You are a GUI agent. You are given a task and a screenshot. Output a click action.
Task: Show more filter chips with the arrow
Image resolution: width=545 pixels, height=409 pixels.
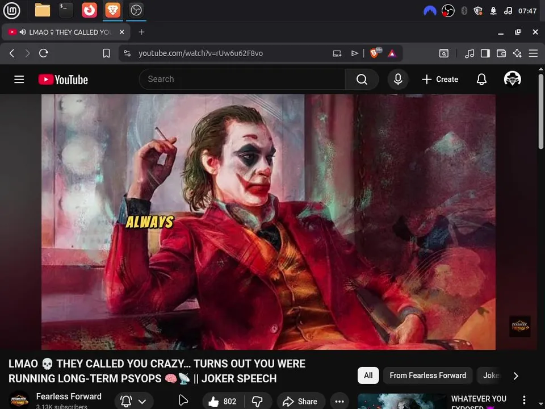coord(516,375)
